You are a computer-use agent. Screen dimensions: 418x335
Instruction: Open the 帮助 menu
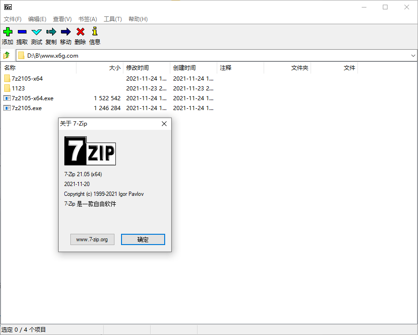(x=137, y=19)
